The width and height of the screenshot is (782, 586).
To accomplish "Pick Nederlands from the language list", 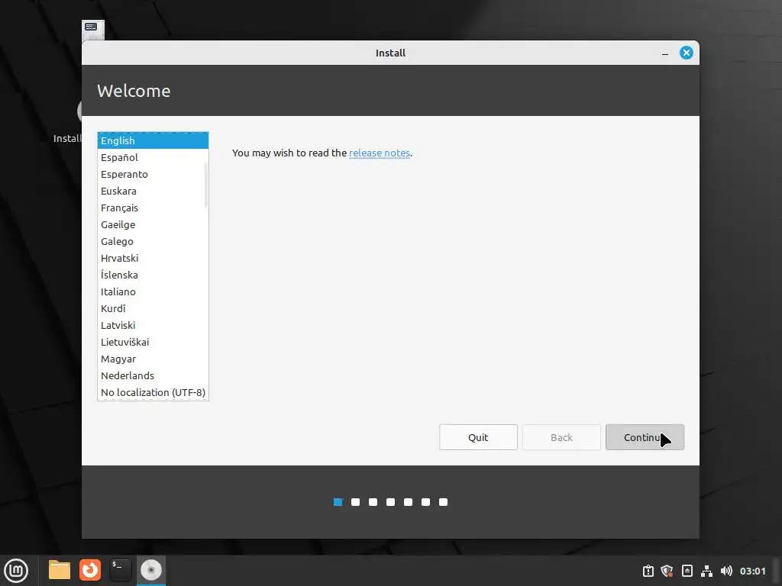I will [153, 375].
